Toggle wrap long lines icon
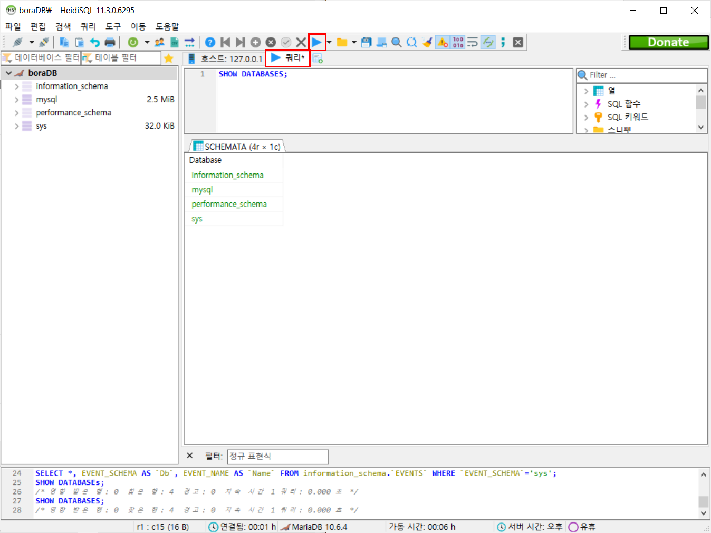Screen dimensions: 711x533 click(473, 42)
